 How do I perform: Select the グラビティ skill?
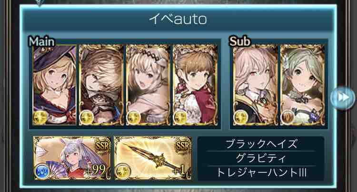coord(261,158)
